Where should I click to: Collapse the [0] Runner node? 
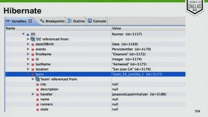pyautogui.click(x=23, y=34)
